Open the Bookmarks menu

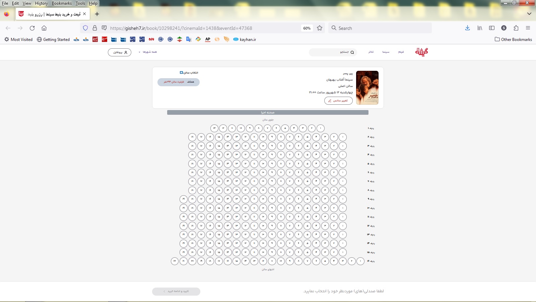[x=62, y=3]
